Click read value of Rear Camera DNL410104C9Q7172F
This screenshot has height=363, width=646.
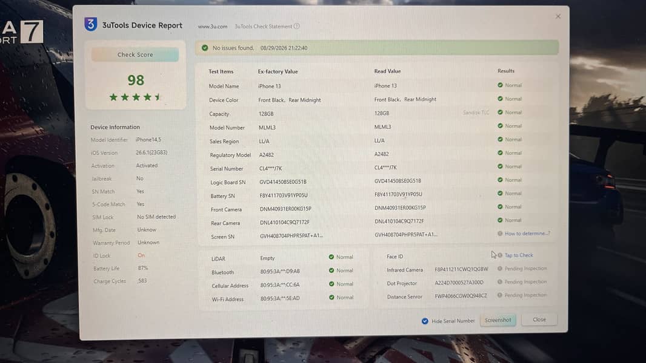point(399,221)
